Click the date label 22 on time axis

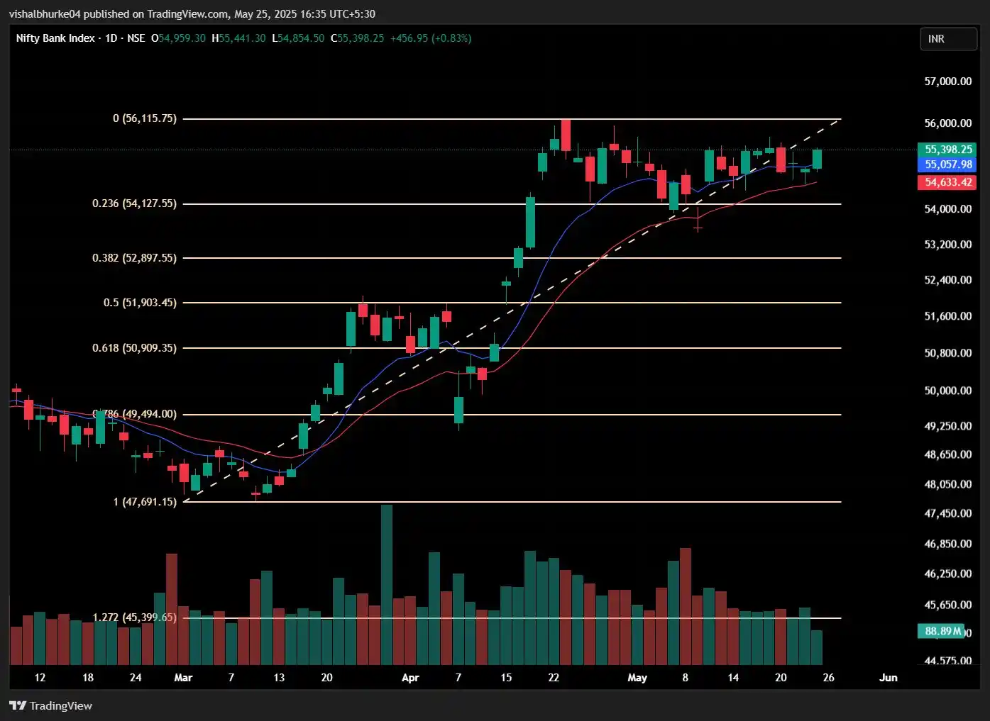[x=554, y=678]
